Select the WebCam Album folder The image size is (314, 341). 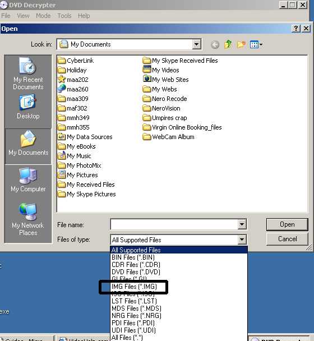(x=169, y=137)
